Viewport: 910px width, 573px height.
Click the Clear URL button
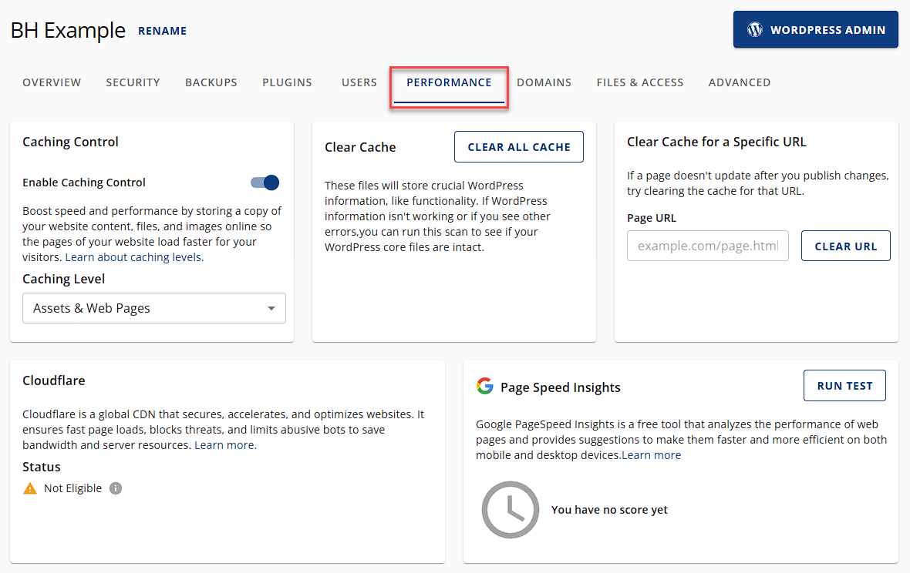coord(845,246)
